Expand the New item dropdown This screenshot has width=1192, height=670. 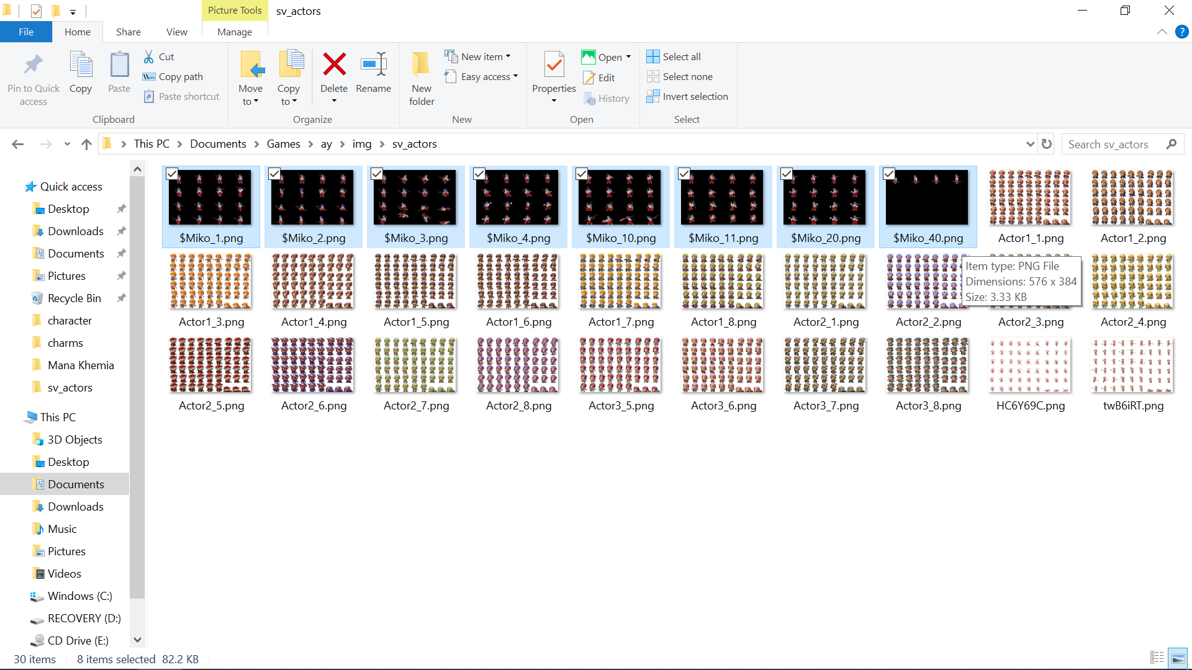[477, 56]
